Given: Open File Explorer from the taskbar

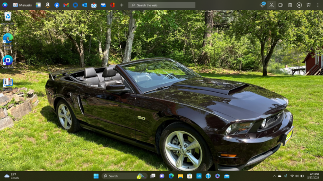Looking at the screenshot, I should (181, 176).
